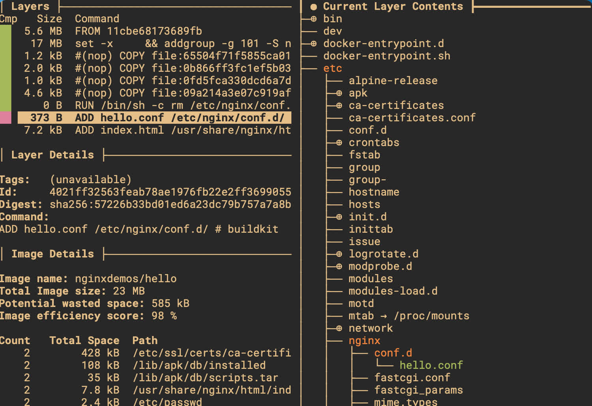592x406 pixels.
Task: Focus the Layers pane title
Action: pos(30,6)
